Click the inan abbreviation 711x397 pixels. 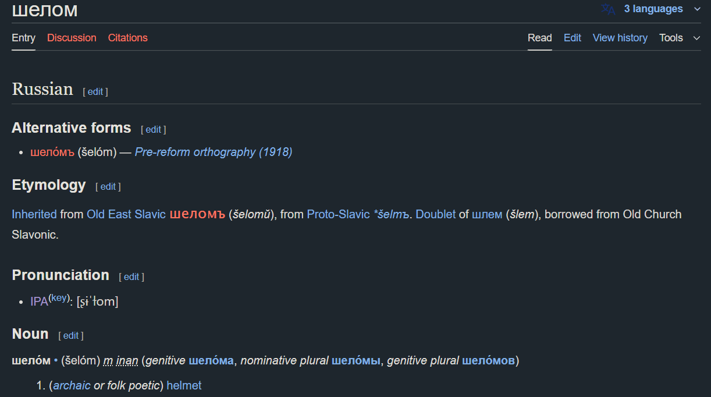click(x=127, y=361)
